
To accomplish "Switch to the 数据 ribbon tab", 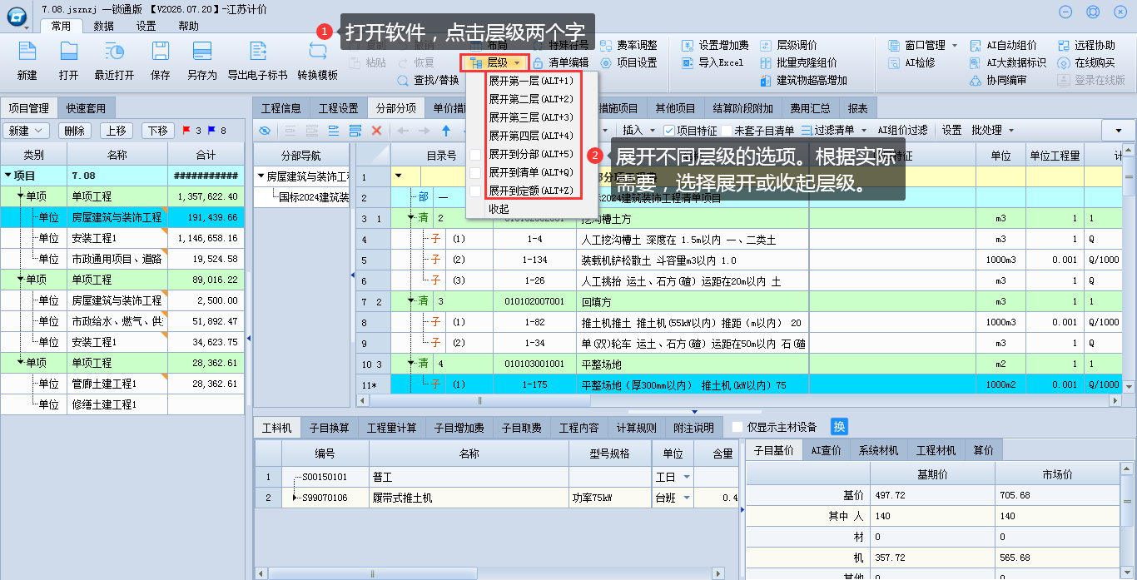I will pos(104,26).
